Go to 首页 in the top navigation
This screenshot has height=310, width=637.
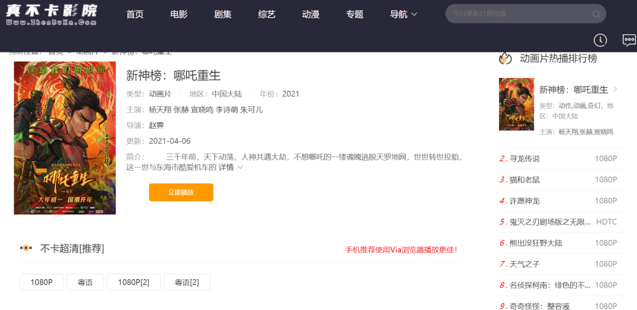[x=135, y=14]
